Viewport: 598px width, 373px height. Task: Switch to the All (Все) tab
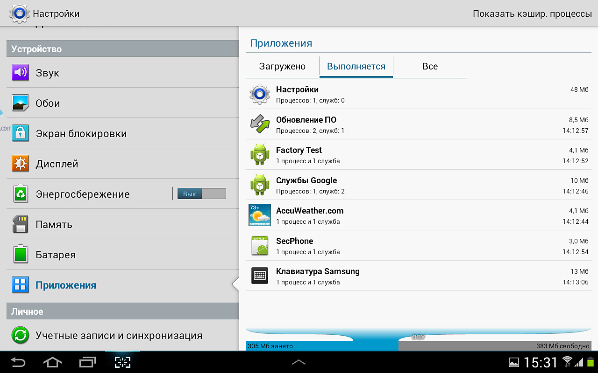coord(430,67)
